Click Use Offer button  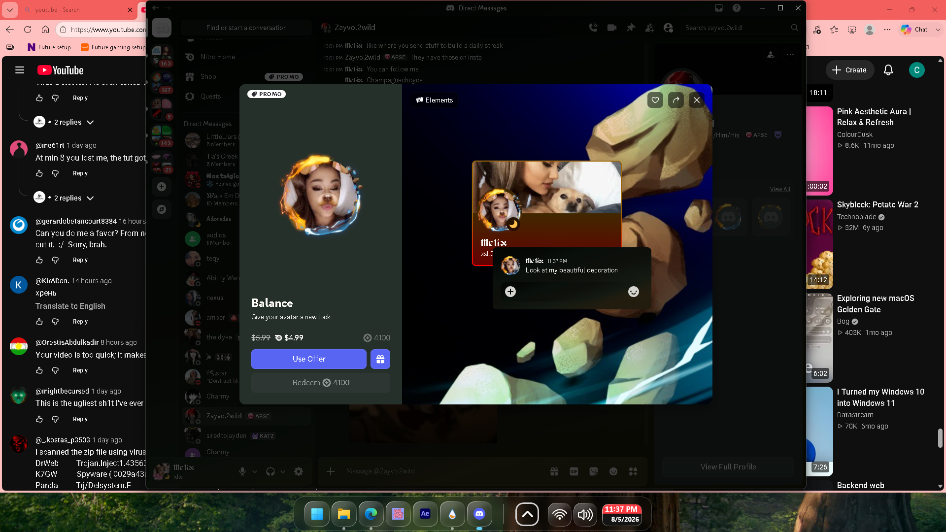(309, 359)
